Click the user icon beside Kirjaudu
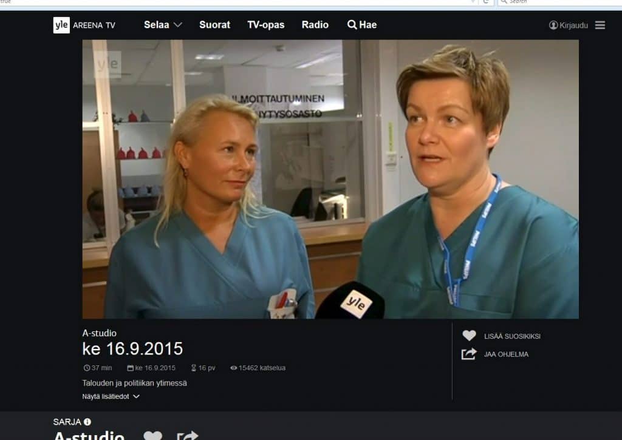 click(x=553, y=25)
